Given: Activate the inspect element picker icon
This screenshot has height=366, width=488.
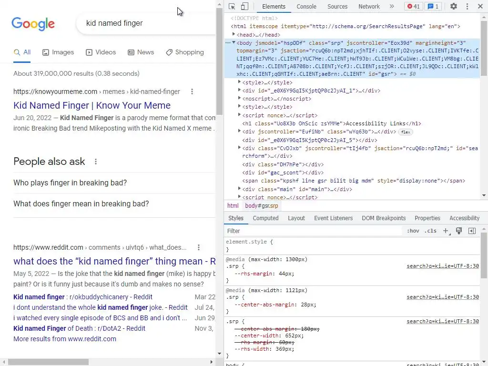Looking at the screenshot, I should pos(232,6).
